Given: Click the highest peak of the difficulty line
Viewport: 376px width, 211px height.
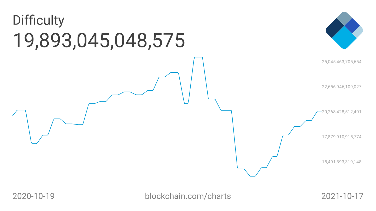Looking at the screenshot, I should [198, 57].
